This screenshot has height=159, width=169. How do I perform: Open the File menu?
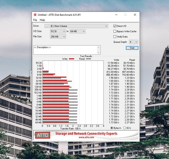[35, 20]
